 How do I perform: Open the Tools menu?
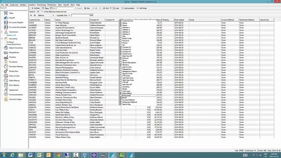(x=72, y=5)
